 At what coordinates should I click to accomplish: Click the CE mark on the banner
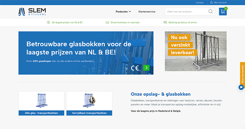[135, 68]
